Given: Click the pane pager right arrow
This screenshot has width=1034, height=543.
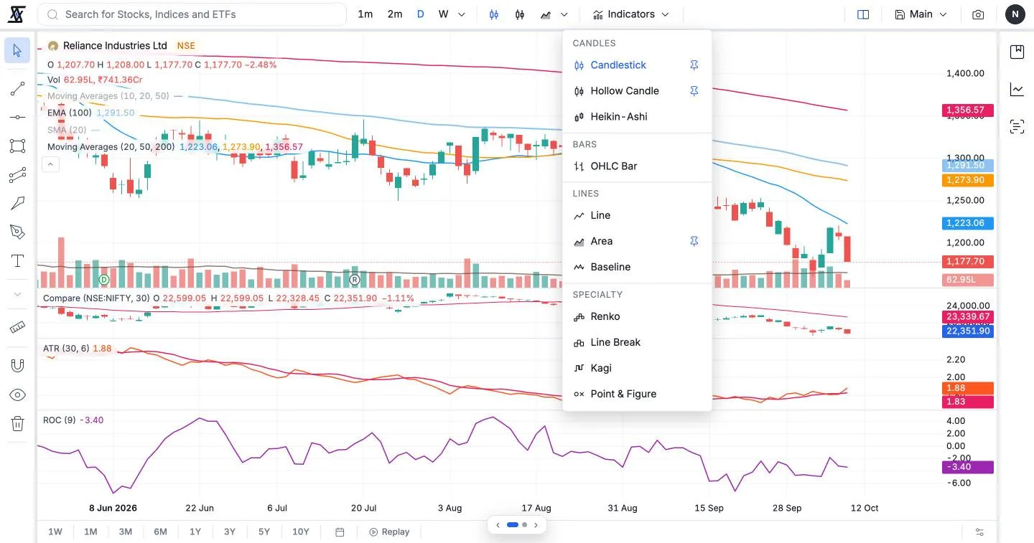Looking at the screenshot, I should click(536, 525).
